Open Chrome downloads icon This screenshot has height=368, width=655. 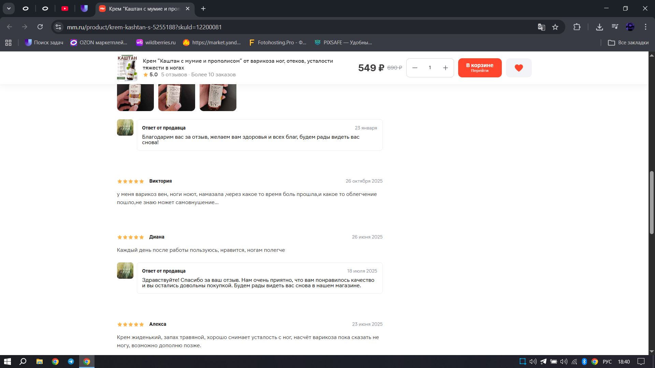(x=599, y=27)
